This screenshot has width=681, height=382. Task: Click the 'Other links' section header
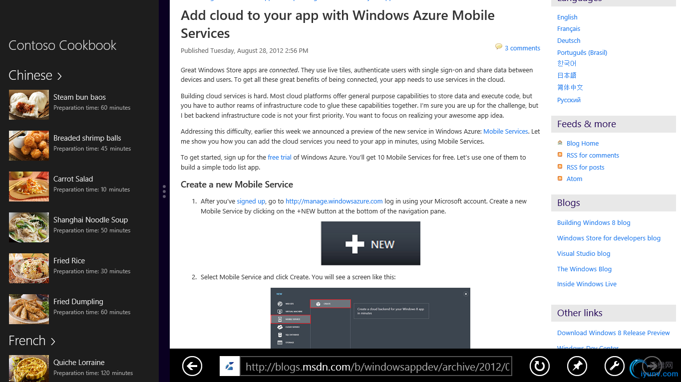(614, 313)
